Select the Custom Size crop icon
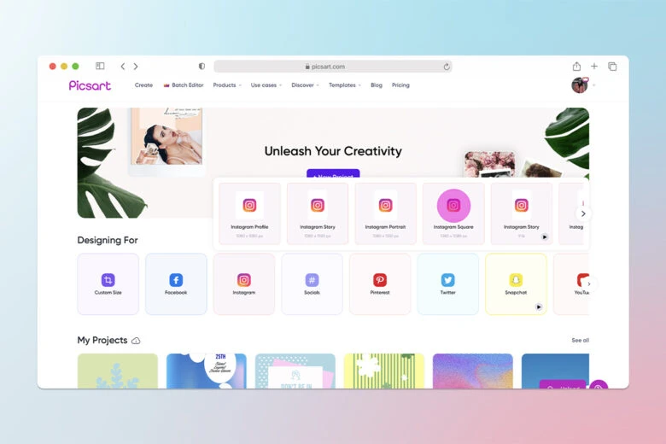The width and height of the screenshot is (666, 444). 108,280
